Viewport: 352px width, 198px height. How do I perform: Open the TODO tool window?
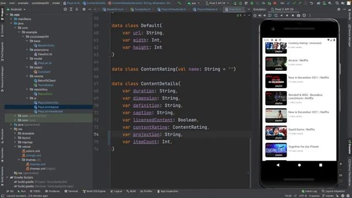tap(35, 191)
